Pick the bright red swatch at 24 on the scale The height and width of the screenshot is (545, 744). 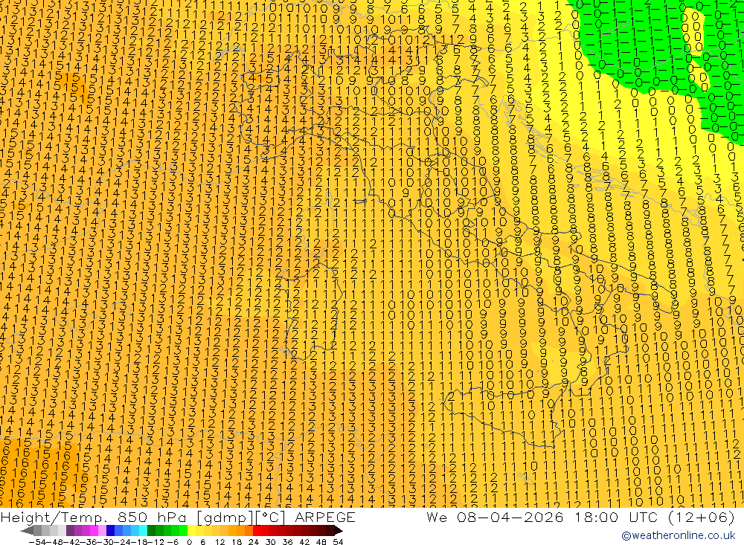257,531
